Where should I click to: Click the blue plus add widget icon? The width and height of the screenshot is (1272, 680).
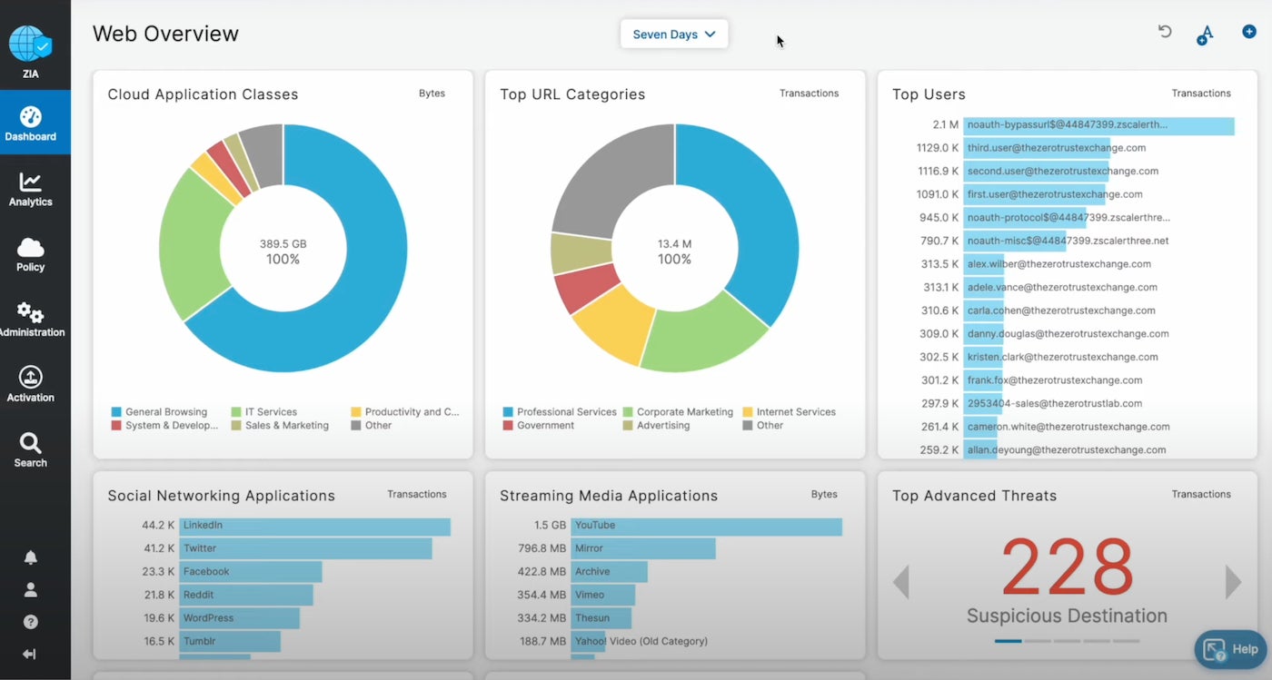1249,32
